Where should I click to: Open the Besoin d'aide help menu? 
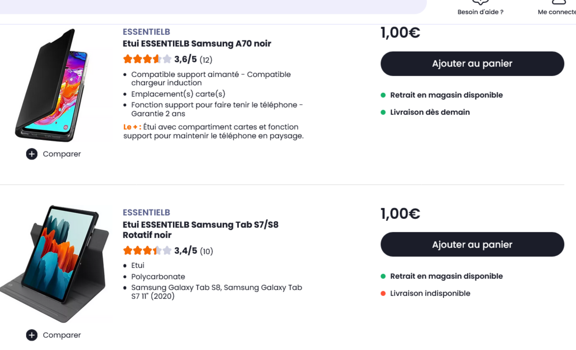coord(480,9)
